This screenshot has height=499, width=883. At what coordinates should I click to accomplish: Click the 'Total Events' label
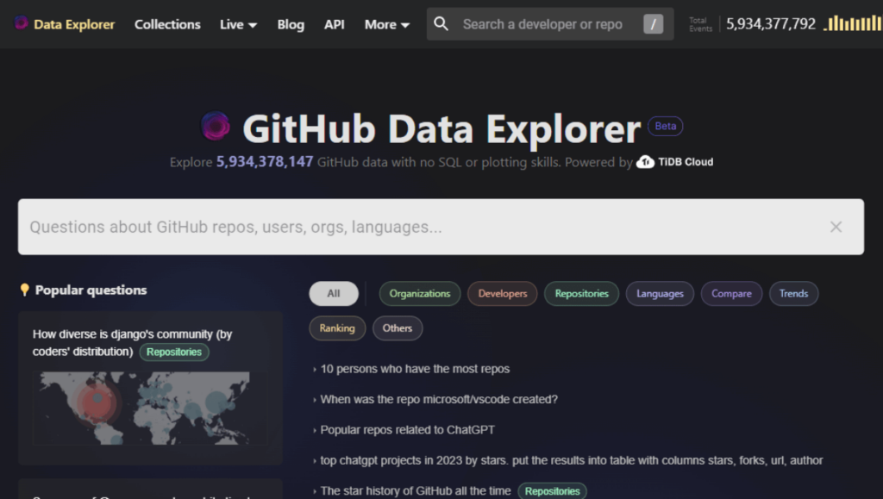tap(700, 24)
